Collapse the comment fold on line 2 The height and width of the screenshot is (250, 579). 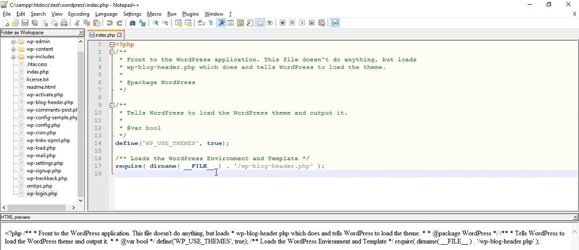(x=112, y=52)
